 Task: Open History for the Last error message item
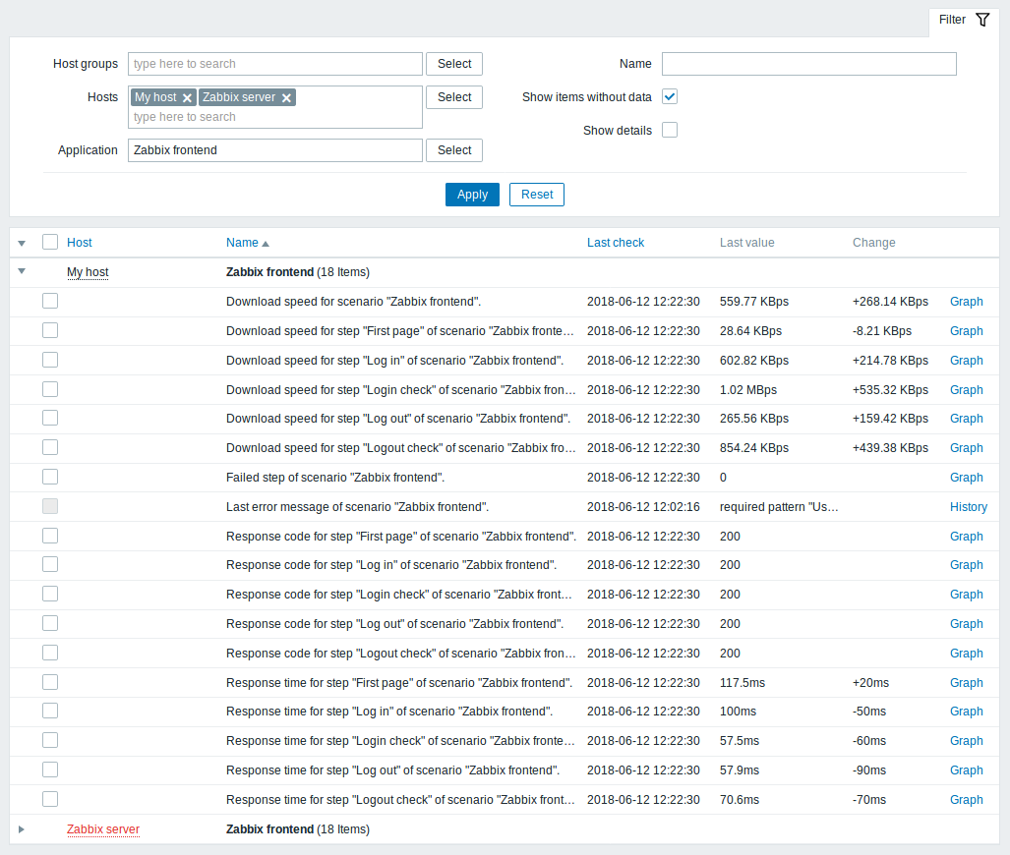tap(968, 507)
